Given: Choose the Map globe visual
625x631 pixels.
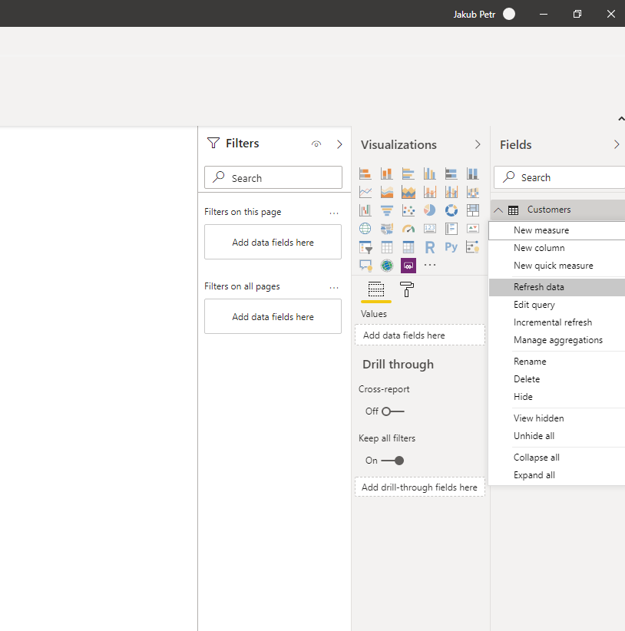Looking at the screenshot, I should 365,229.
